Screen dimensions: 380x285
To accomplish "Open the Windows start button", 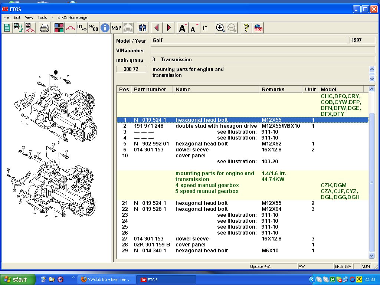I will (18, 279).
